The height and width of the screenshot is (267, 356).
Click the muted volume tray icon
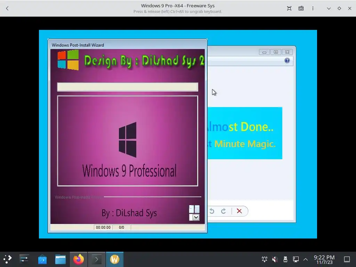(x=275, y=259)
